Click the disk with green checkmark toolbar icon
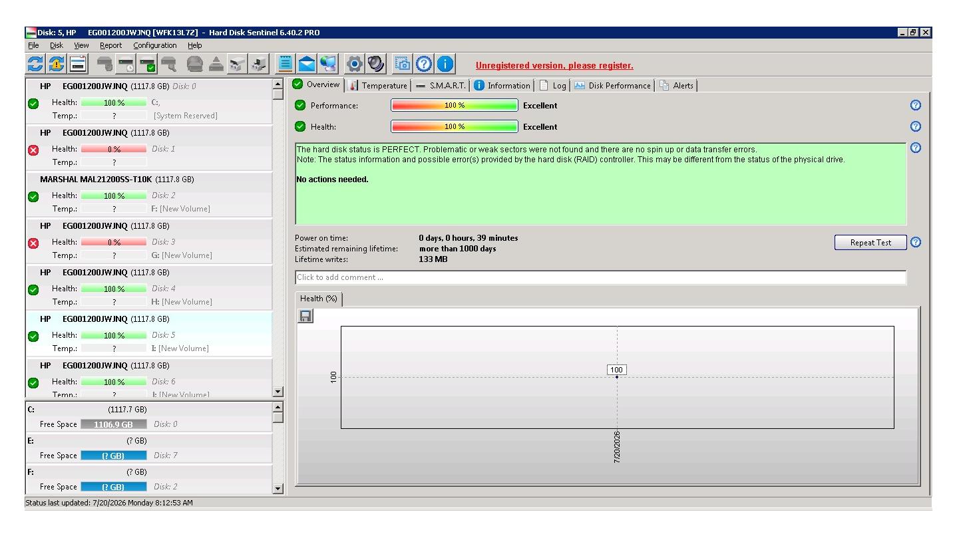 tap(148, 64)
